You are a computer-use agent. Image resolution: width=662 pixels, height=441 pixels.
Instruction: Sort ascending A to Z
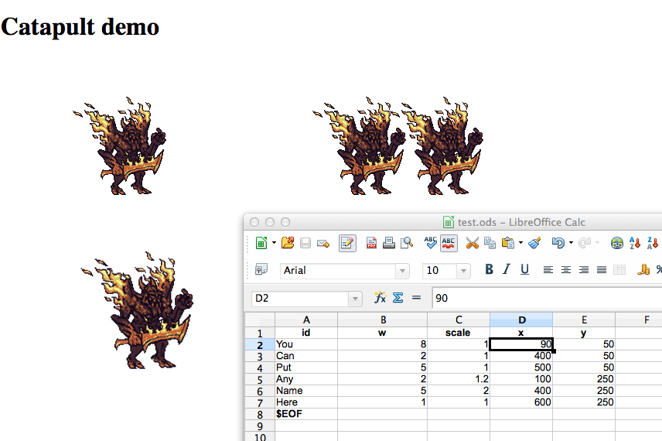click(635, 243)
